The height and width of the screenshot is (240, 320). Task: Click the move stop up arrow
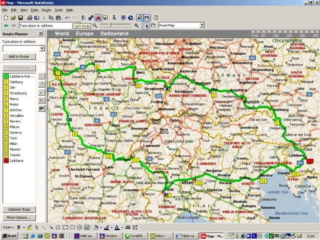click(x=41, y=84)
